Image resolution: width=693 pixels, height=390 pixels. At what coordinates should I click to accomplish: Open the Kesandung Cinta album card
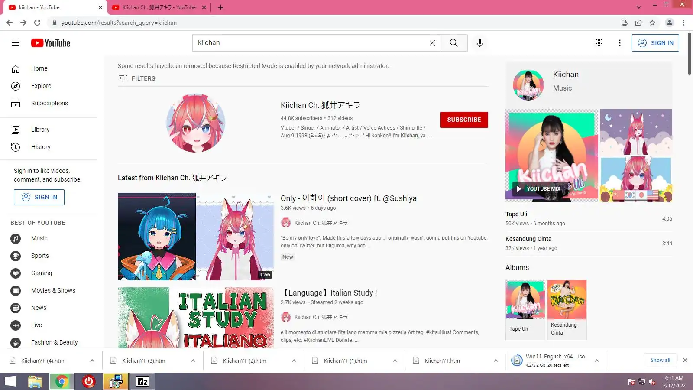pos(567,309)
